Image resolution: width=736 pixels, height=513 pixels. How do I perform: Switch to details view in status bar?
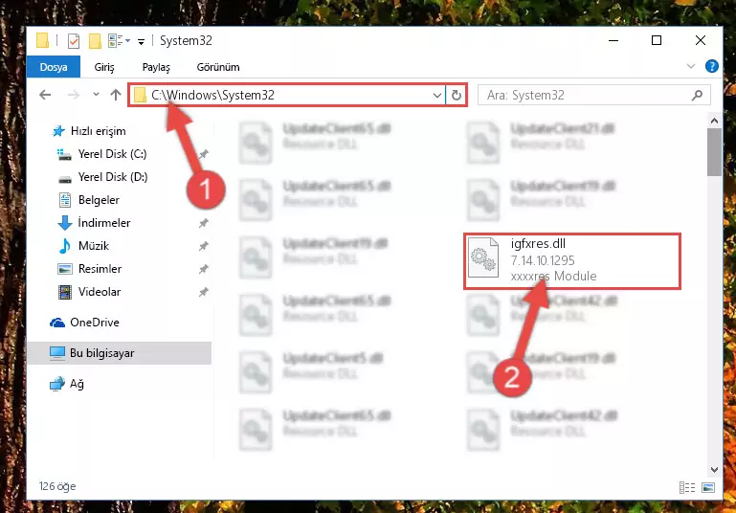pyautogui.click(x=687, y=488)
